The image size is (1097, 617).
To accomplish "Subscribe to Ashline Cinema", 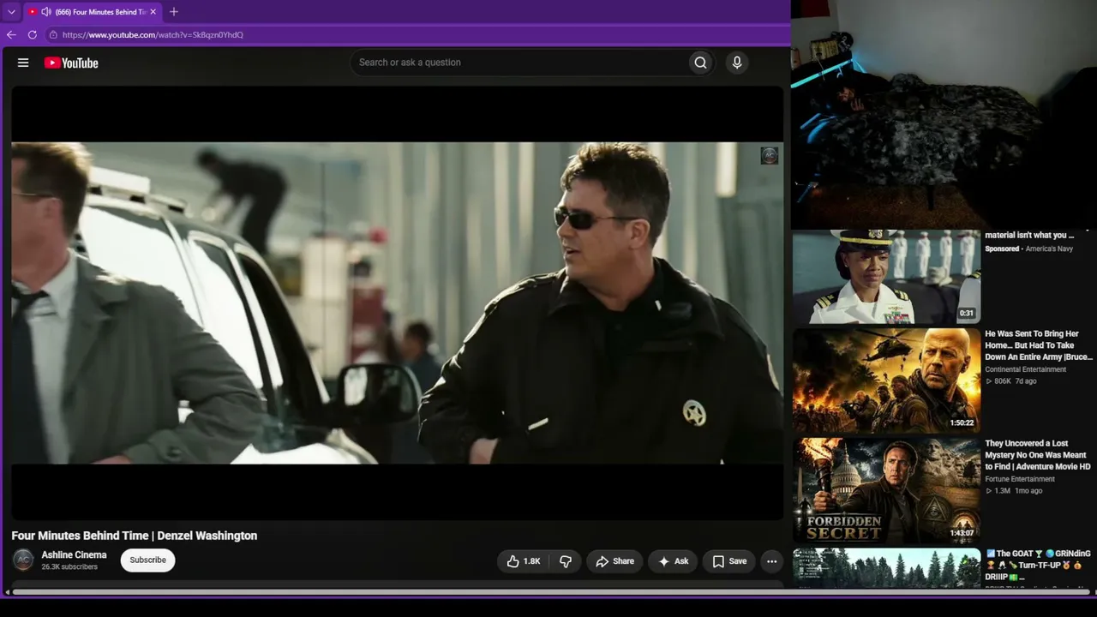I will point(147,560).
